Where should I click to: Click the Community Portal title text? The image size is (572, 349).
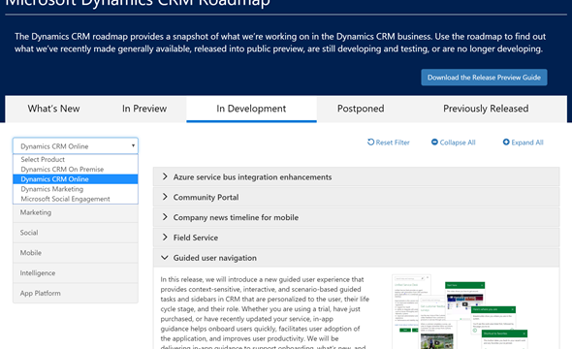[x=206, y=198]
